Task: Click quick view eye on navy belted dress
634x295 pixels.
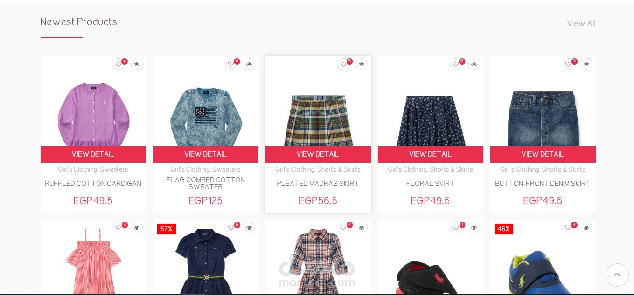Action: tap(249, 228)
